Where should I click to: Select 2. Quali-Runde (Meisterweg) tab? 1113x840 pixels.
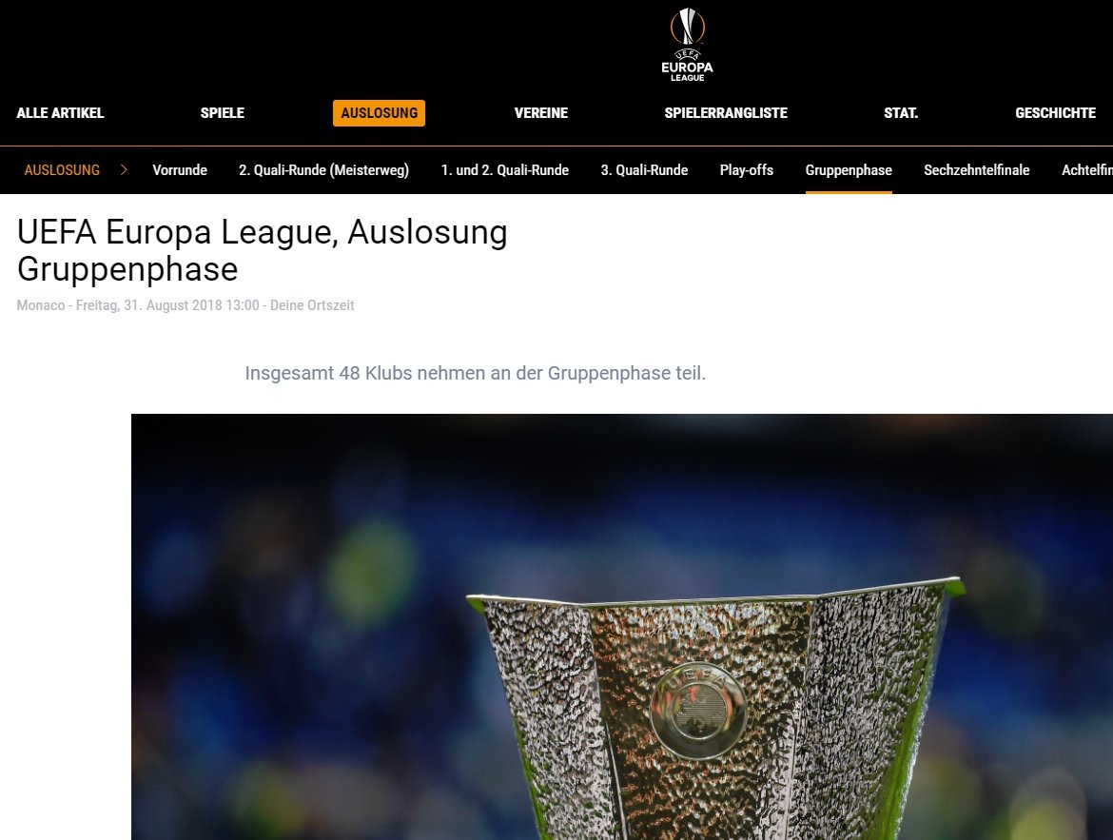coord(323,169)
